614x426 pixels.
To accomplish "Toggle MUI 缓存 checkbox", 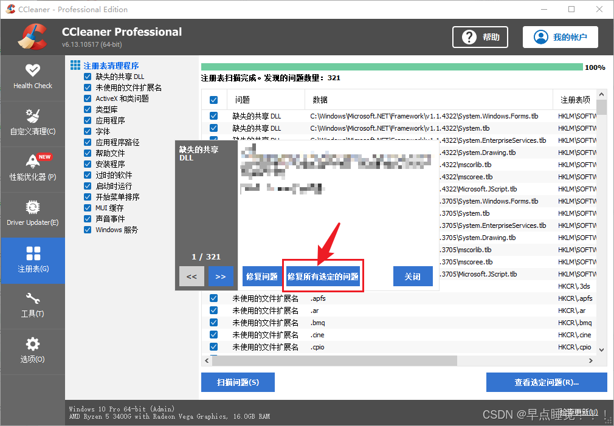I will tap(88, 208).
